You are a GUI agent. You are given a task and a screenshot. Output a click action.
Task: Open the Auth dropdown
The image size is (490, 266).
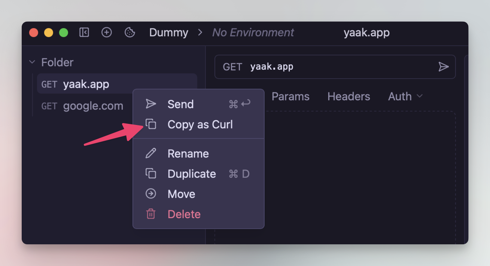405,97
